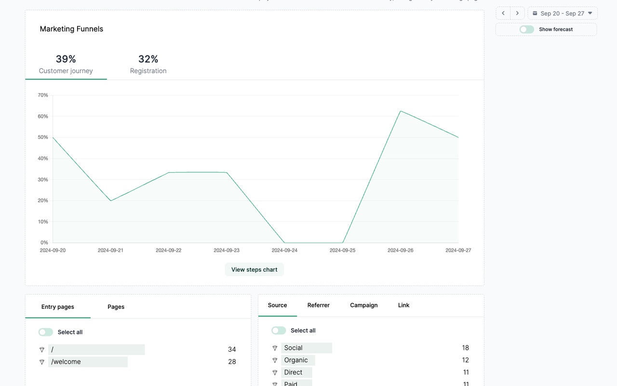Select the Link tab
This screenshot has height=386, width=617.
403,305
